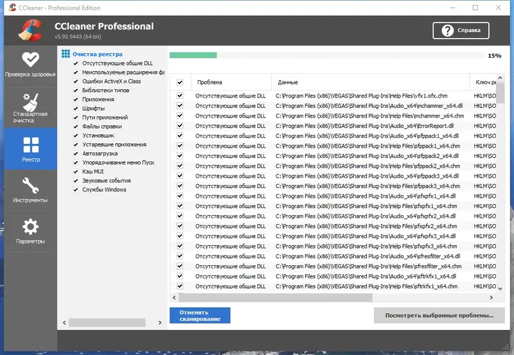Select the Custom Clean broom icon
The height and width of the screenshot is (355, 514).
click(x=30, y=102)
